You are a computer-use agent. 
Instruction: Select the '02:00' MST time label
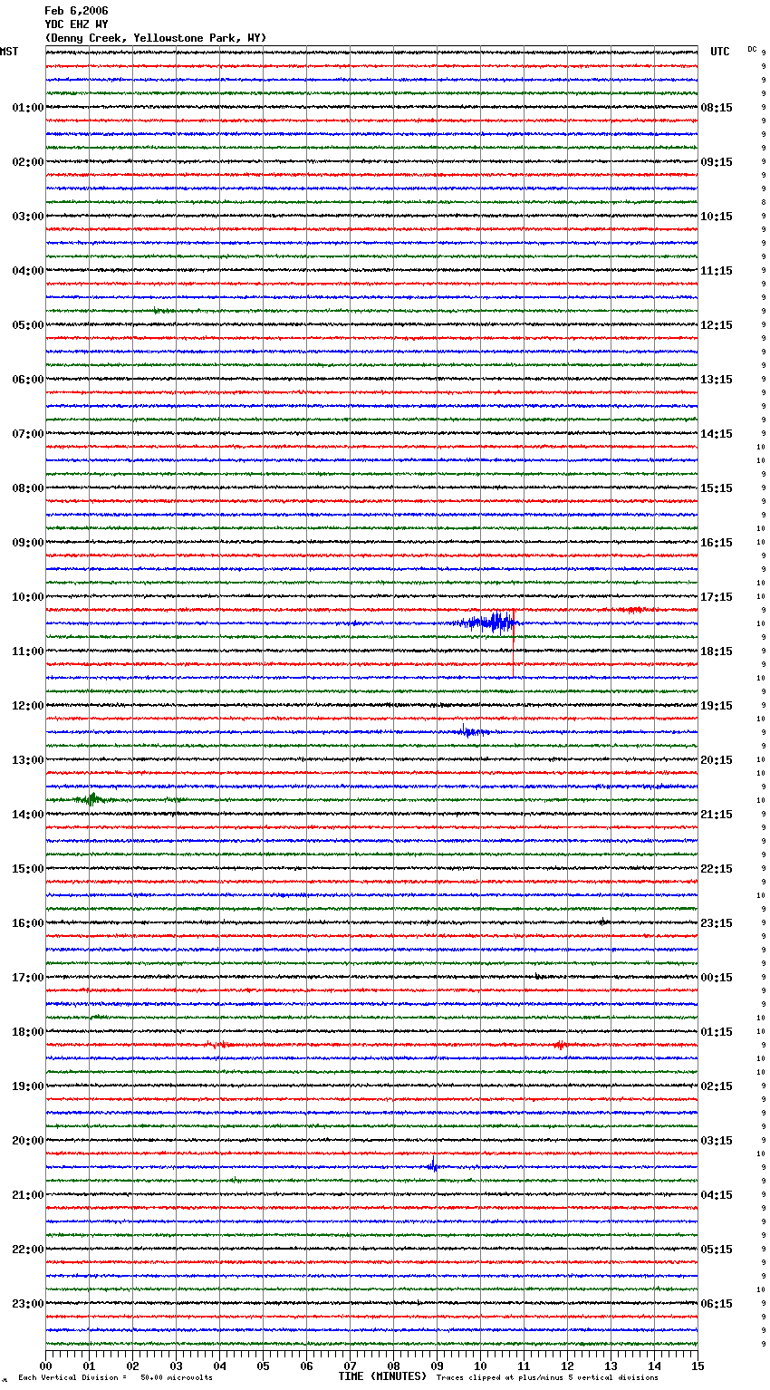(x=27, y=162)
